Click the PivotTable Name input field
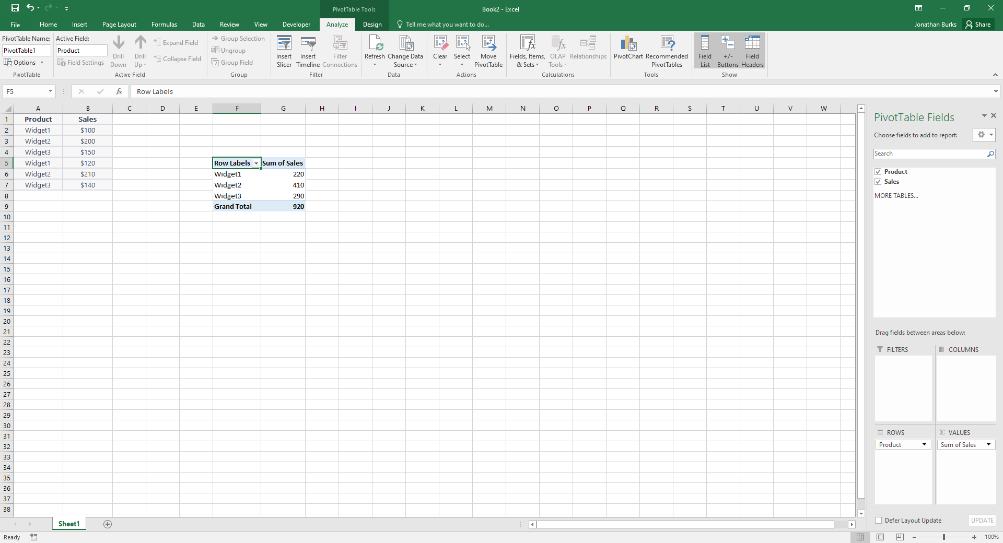The width and height of the screenshot is (1003, 543). 27,51
